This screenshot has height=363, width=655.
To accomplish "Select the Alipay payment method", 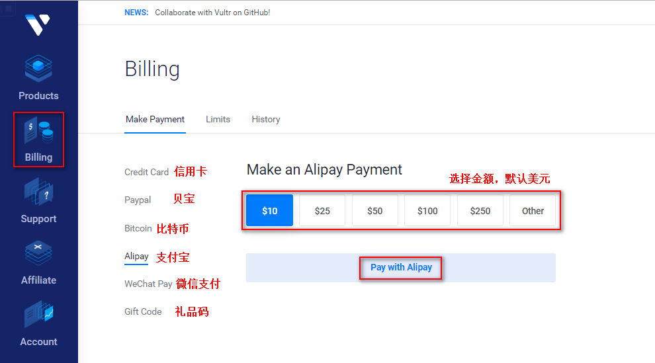I will [x=136, y=256].
